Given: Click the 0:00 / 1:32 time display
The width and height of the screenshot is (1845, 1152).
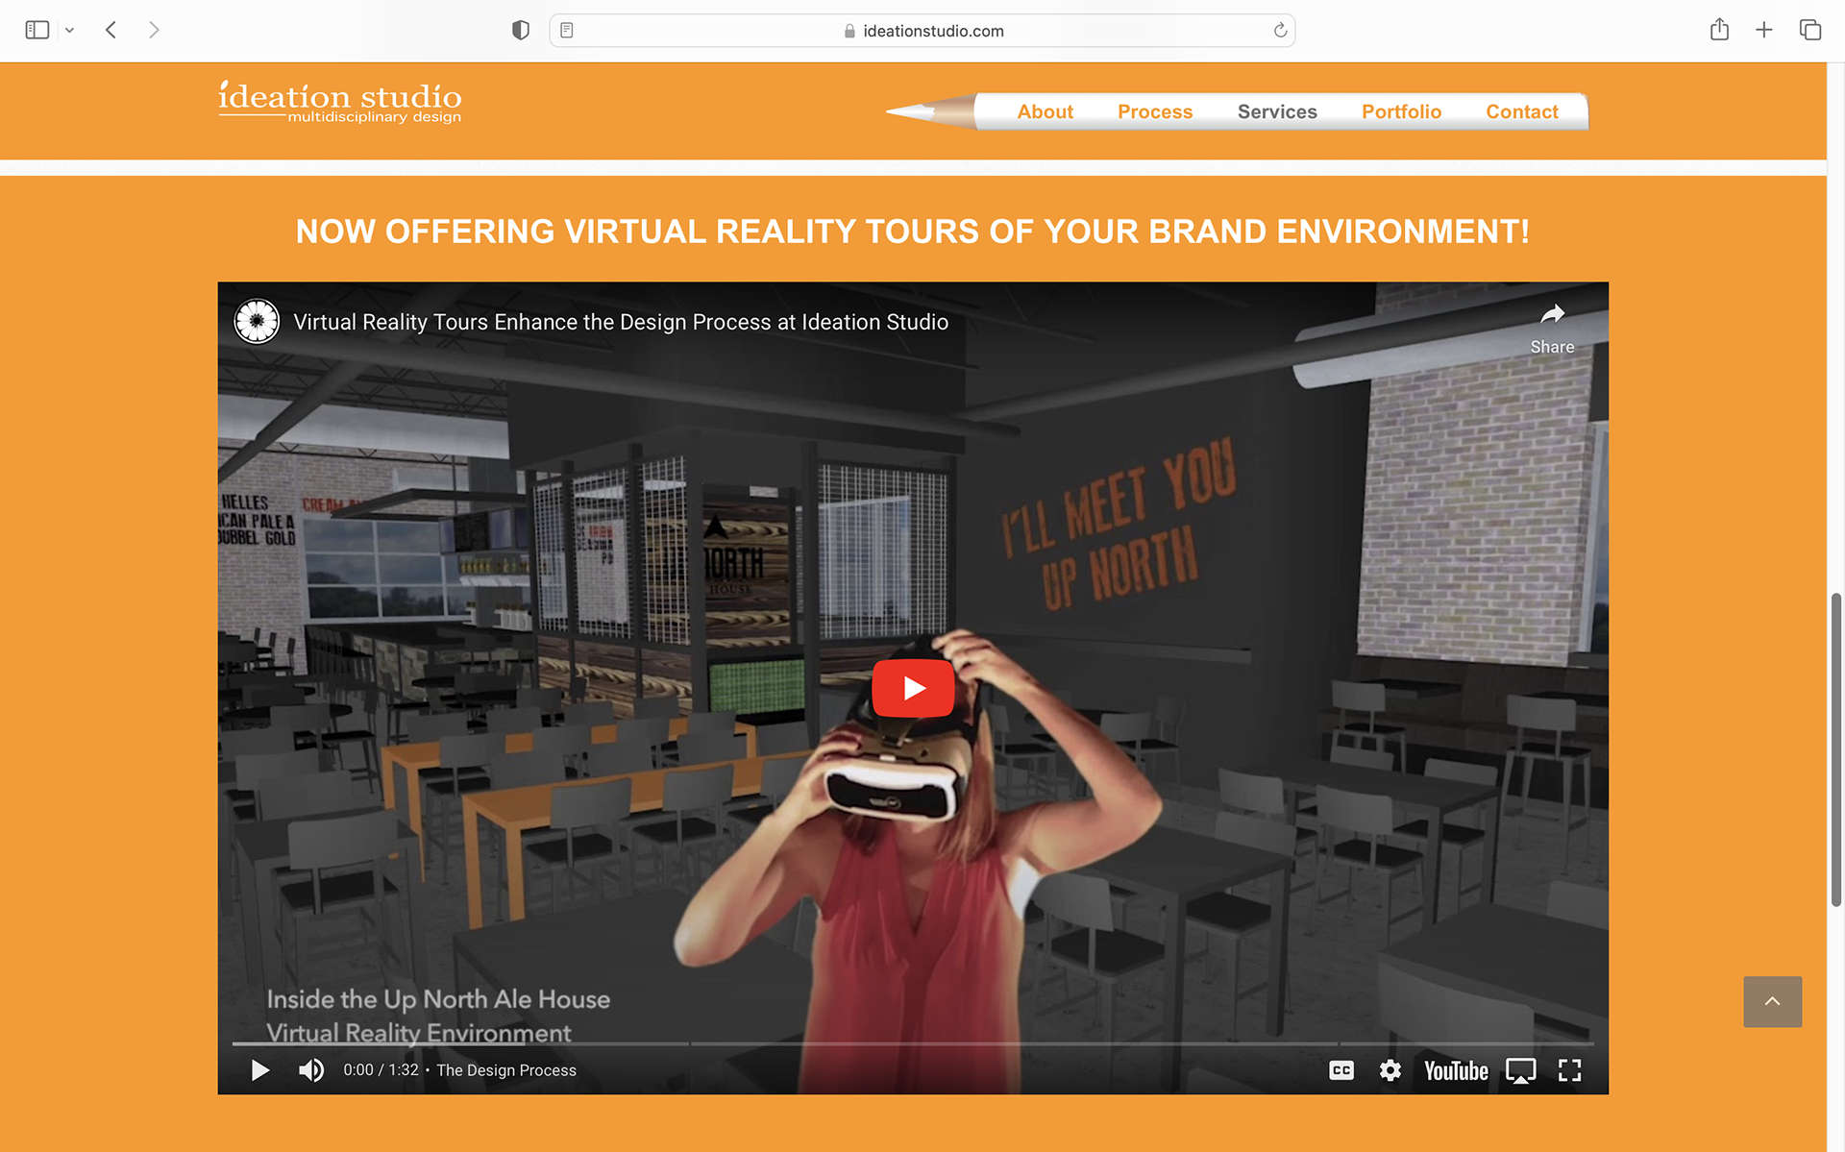Looking at the screenshot, I should pos(381,1070).
